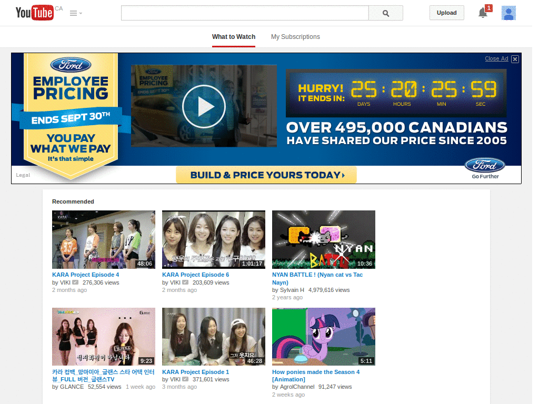Image resolution: width=539 pixels, height=404 pixels.
Task: Click 4,979,616 views text
Action: pos(329,290)
